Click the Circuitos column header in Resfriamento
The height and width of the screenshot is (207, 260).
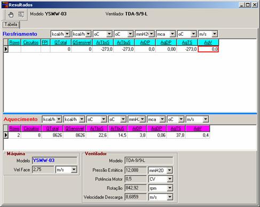pyautogui.click(x=31, y=43)
